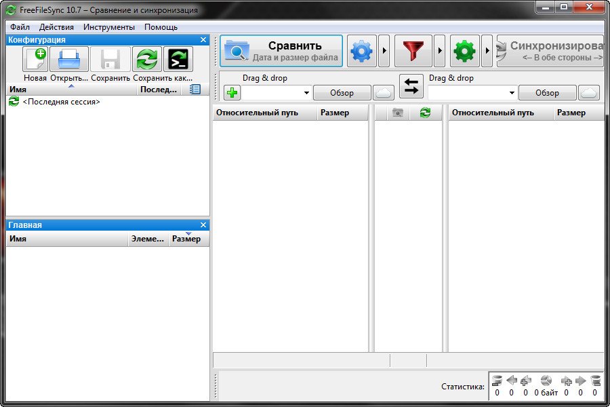Image resolution: width=610 pixels, height=407 pixels.
Task: Toggle the category view camera icon in middle column
Action: [398, 113]
